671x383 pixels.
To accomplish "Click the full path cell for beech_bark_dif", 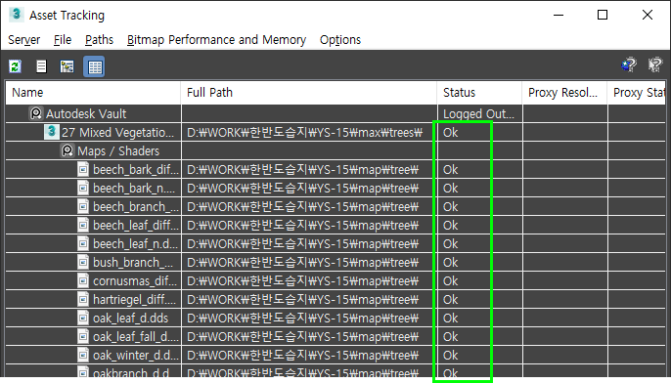I will coord(308,170).
